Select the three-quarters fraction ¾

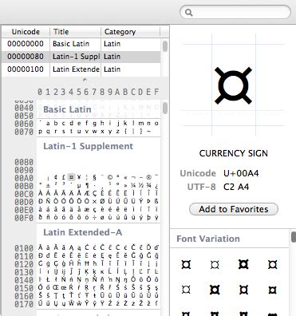tap(149, 185)
